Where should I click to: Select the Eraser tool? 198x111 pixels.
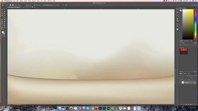(x=2, y=20)
